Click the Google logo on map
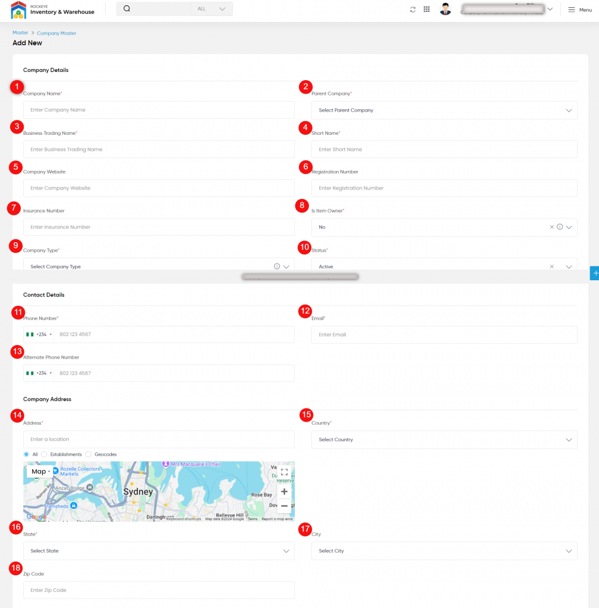The height and width of the screenshot is (608, 599). (36, 517)
